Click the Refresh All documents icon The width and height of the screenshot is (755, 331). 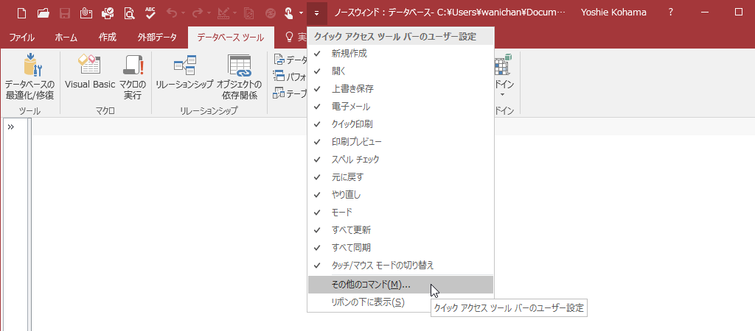249,13
